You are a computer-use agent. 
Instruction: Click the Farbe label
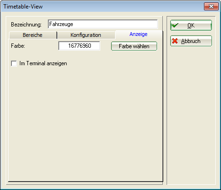point(18,46)
